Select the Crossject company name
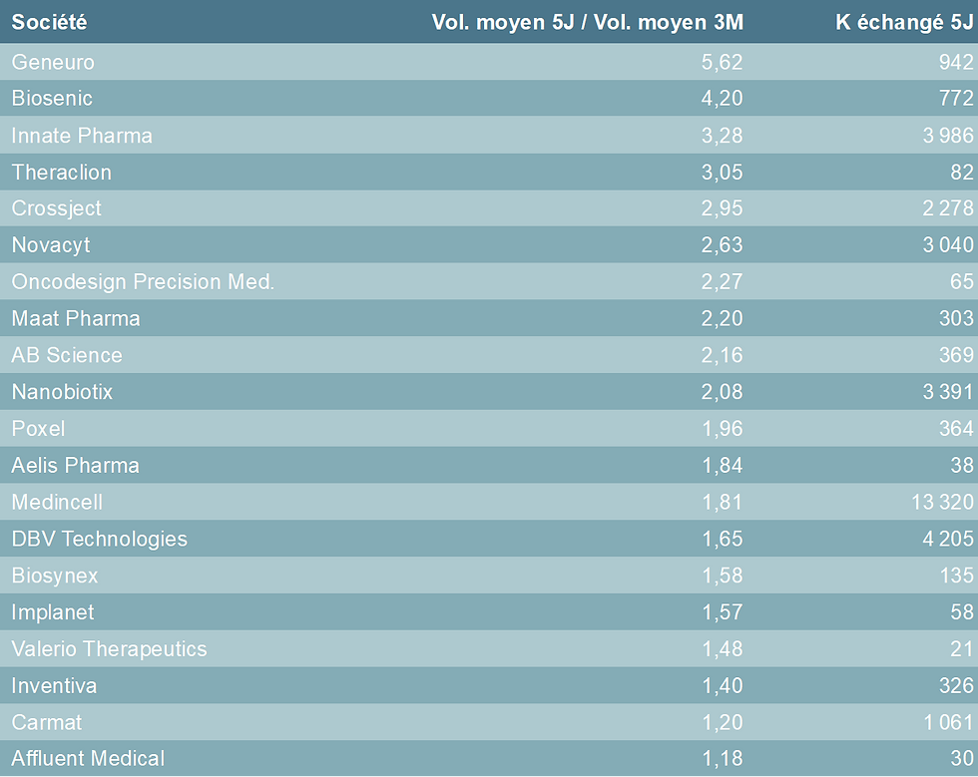 [x=56, y=208]
